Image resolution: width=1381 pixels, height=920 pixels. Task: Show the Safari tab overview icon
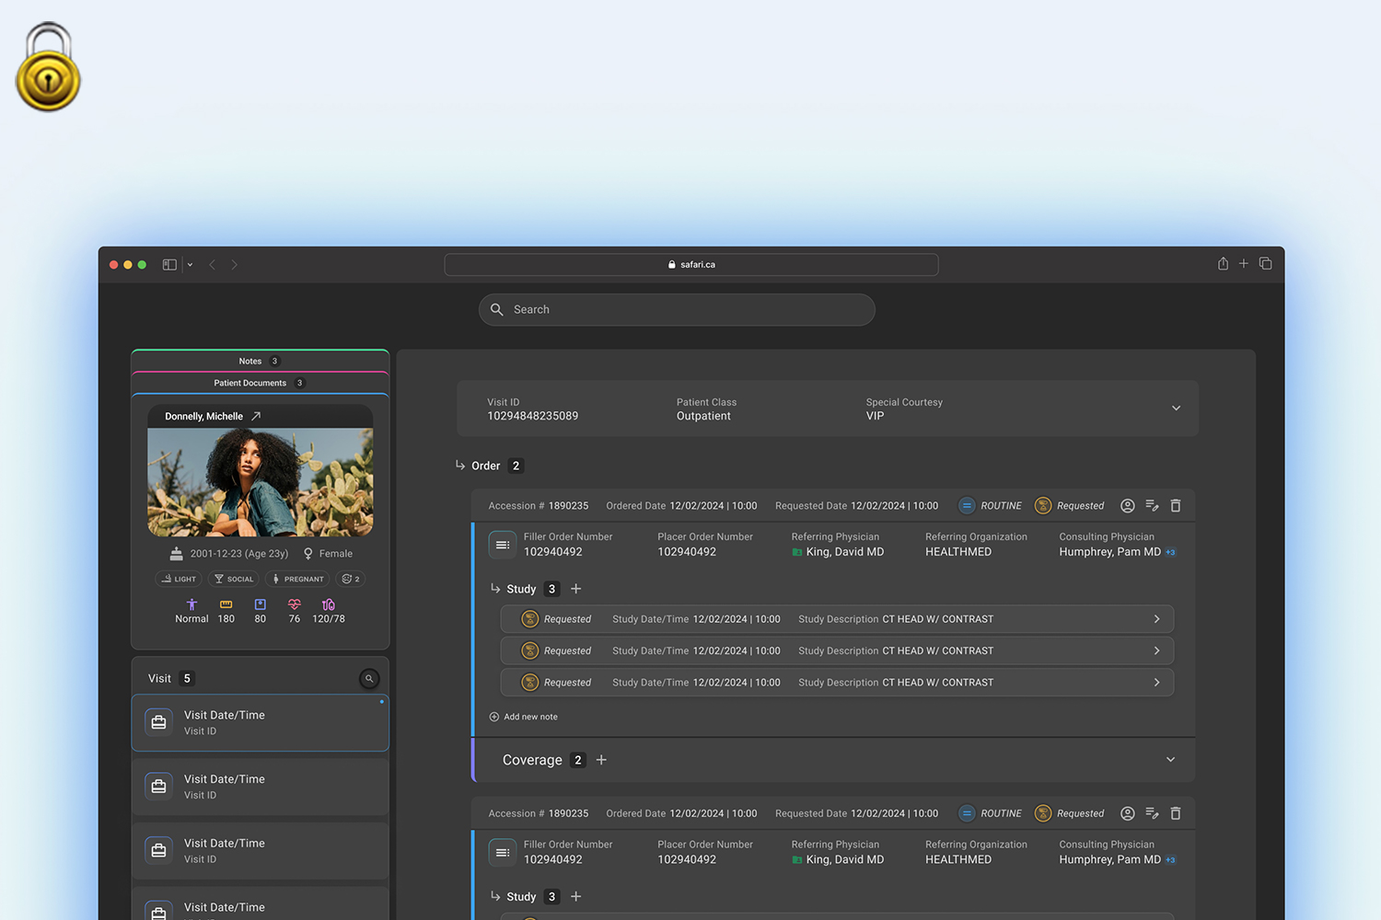(1266, 264)
